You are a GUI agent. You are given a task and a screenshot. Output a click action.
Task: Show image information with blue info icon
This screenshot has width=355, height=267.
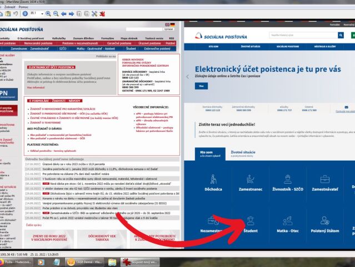pyautogui.click(x=25, y=13)
